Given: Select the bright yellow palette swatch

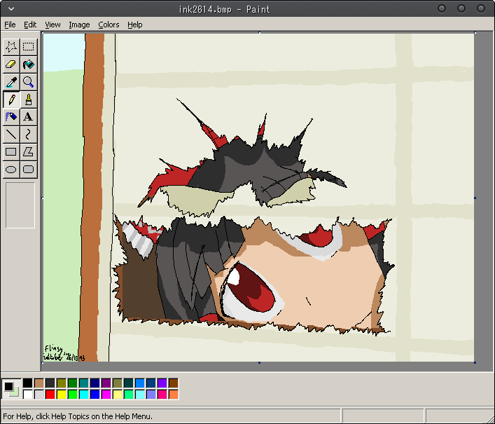Looking at the screenshot, I should pyautogui.click(x=61, y=395).
